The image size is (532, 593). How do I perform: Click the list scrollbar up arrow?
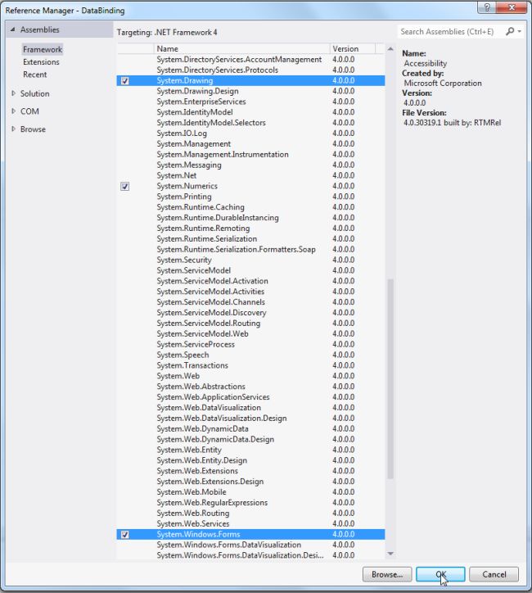(x=390, y=49)
